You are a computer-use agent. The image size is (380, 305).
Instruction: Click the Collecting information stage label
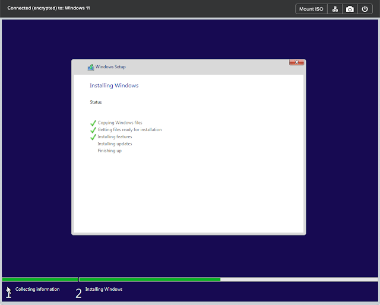37,289
